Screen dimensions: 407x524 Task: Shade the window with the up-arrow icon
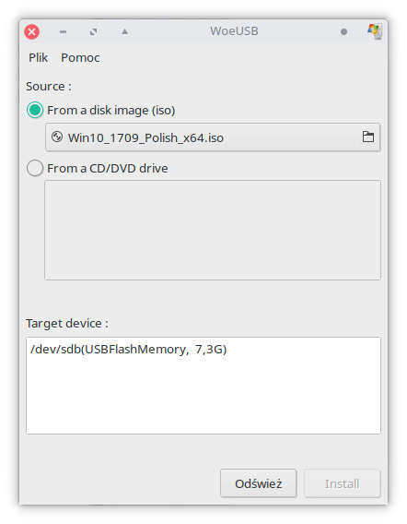pyautogui.click(x=124, y=31)
